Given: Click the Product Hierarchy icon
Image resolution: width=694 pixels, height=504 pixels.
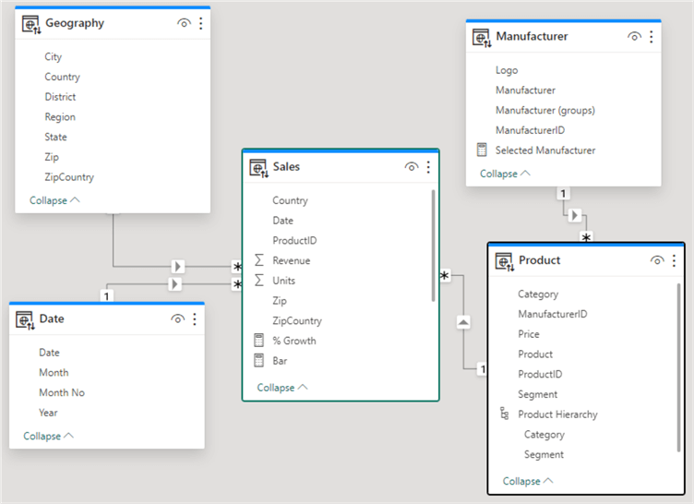Looking at the screenshot, I should point(504,414).
